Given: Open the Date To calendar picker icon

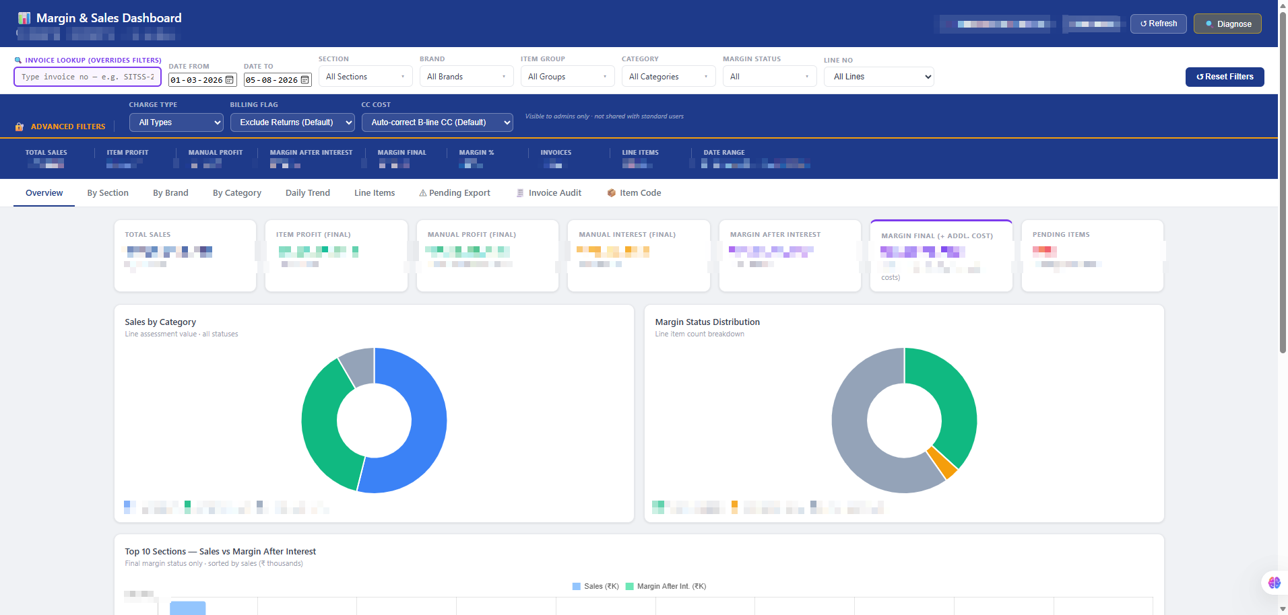Looking at the screenshot, I should pyautogui.click(x=304, y=80).
